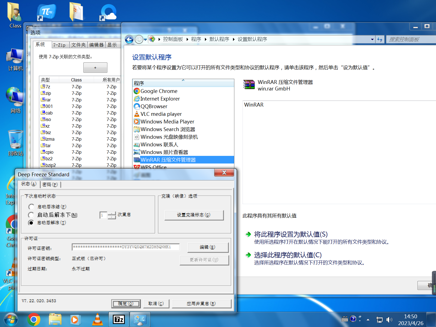Open the Windows Start button

coord(11,319)
